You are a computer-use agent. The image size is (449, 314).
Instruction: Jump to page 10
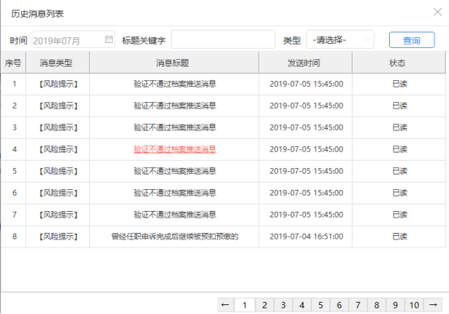tap(414, 305)
